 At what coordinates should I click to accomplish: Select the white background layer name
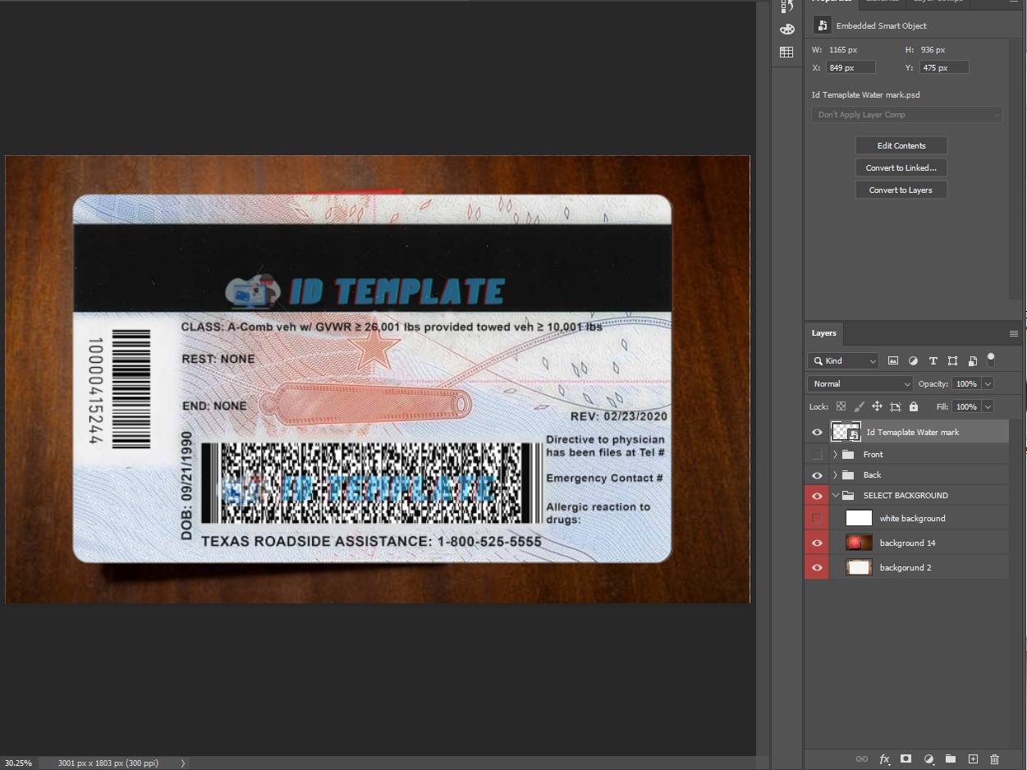pyautogui.click(x=913, y=518)
